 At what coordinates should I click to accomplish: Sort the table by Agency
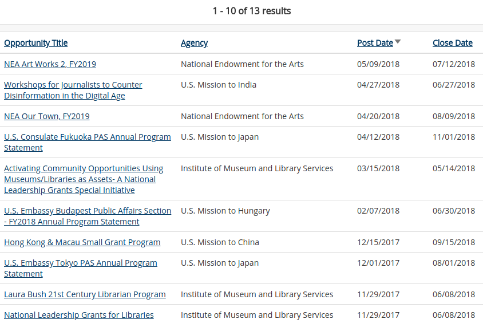[x=194, y=43]
